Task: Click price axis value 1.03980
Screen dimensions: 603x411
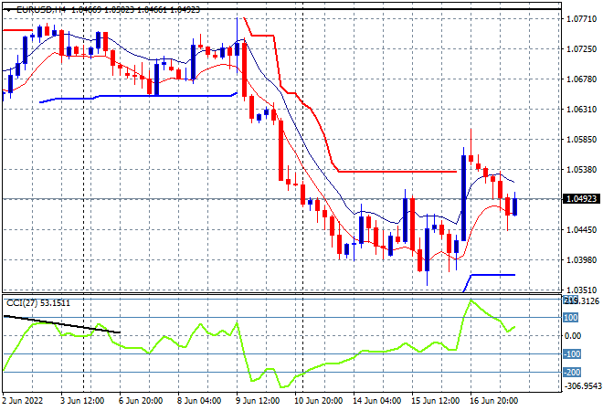Action: point(582,260)
